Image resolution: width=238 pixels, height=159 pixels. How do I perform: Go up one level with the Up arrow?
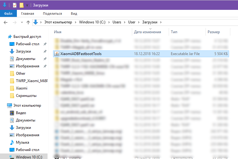point(28,22)
